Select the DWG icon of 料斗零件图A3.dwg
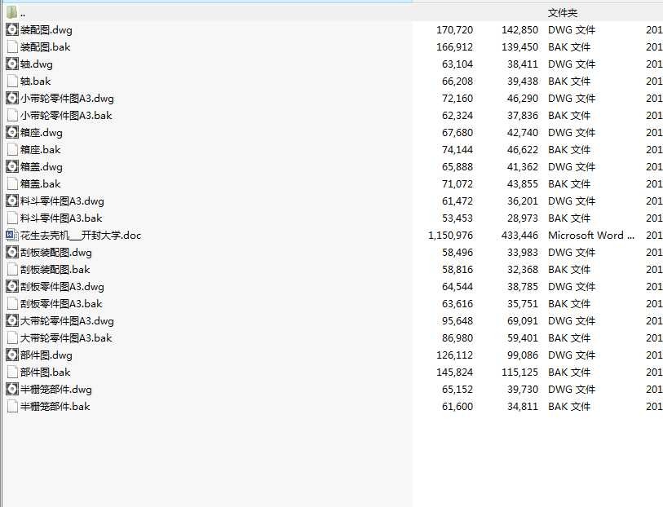Image resolution: width=663 pixels, height=507 pixels. pos(12,201)
